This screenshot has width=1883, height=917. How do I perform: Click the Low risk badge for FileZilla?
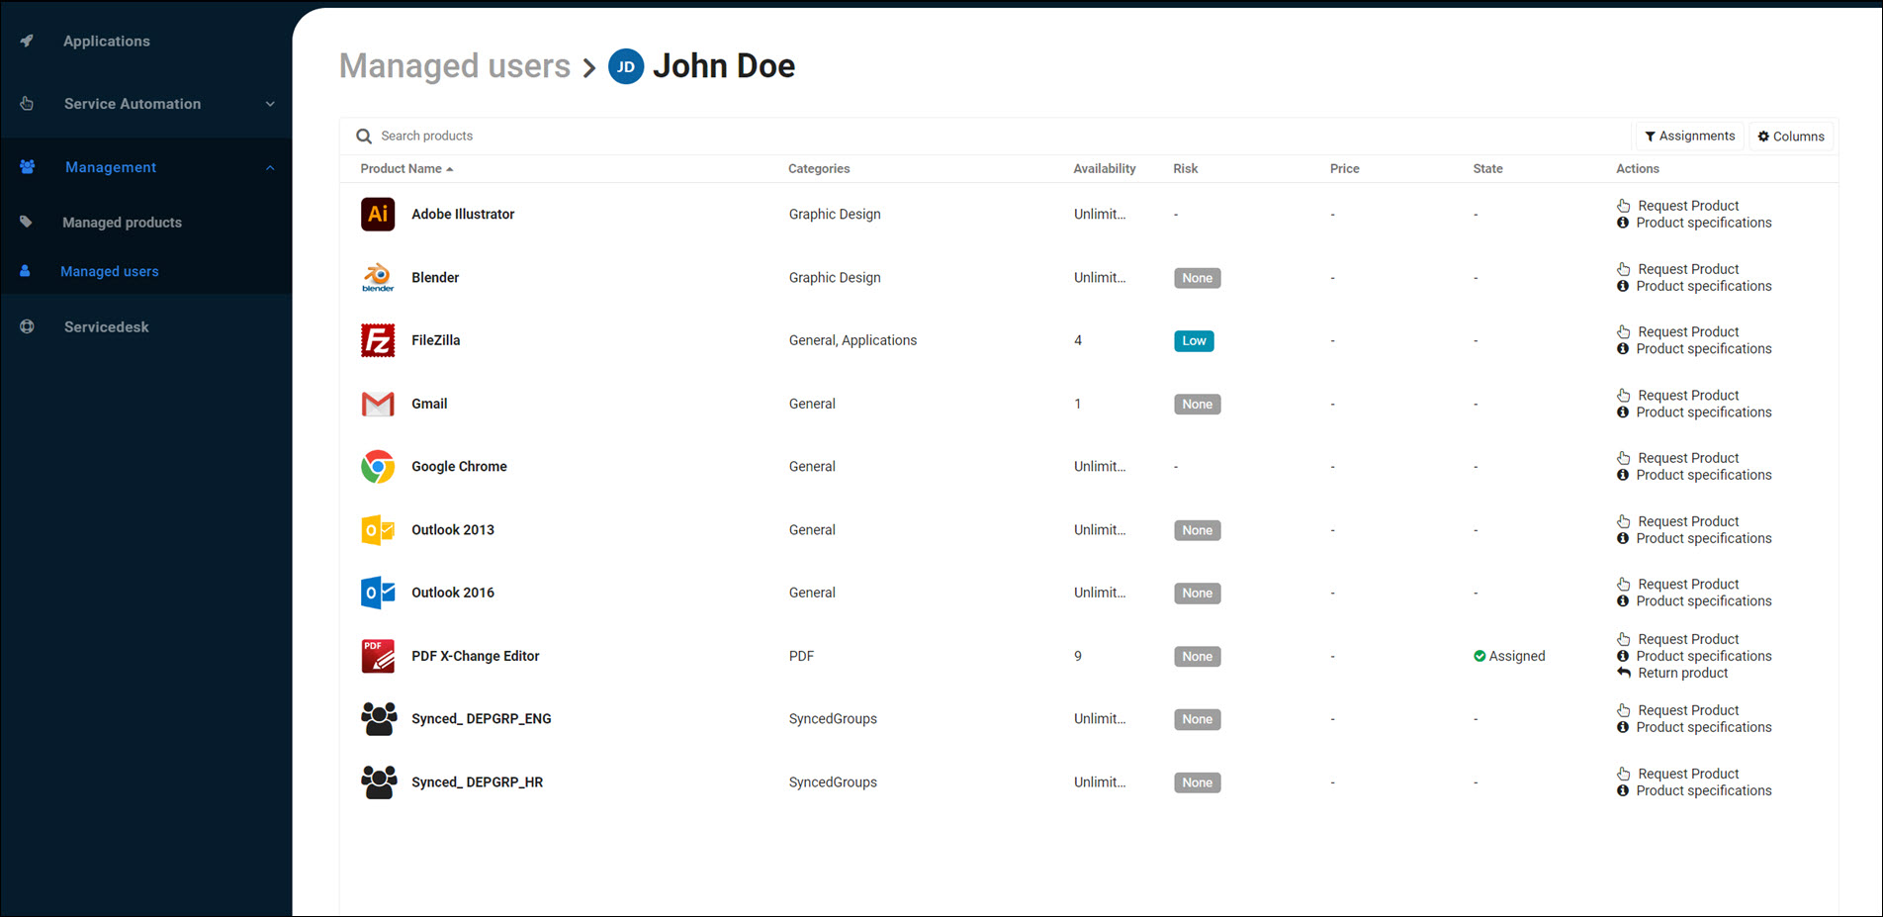tap(1194, 341)
